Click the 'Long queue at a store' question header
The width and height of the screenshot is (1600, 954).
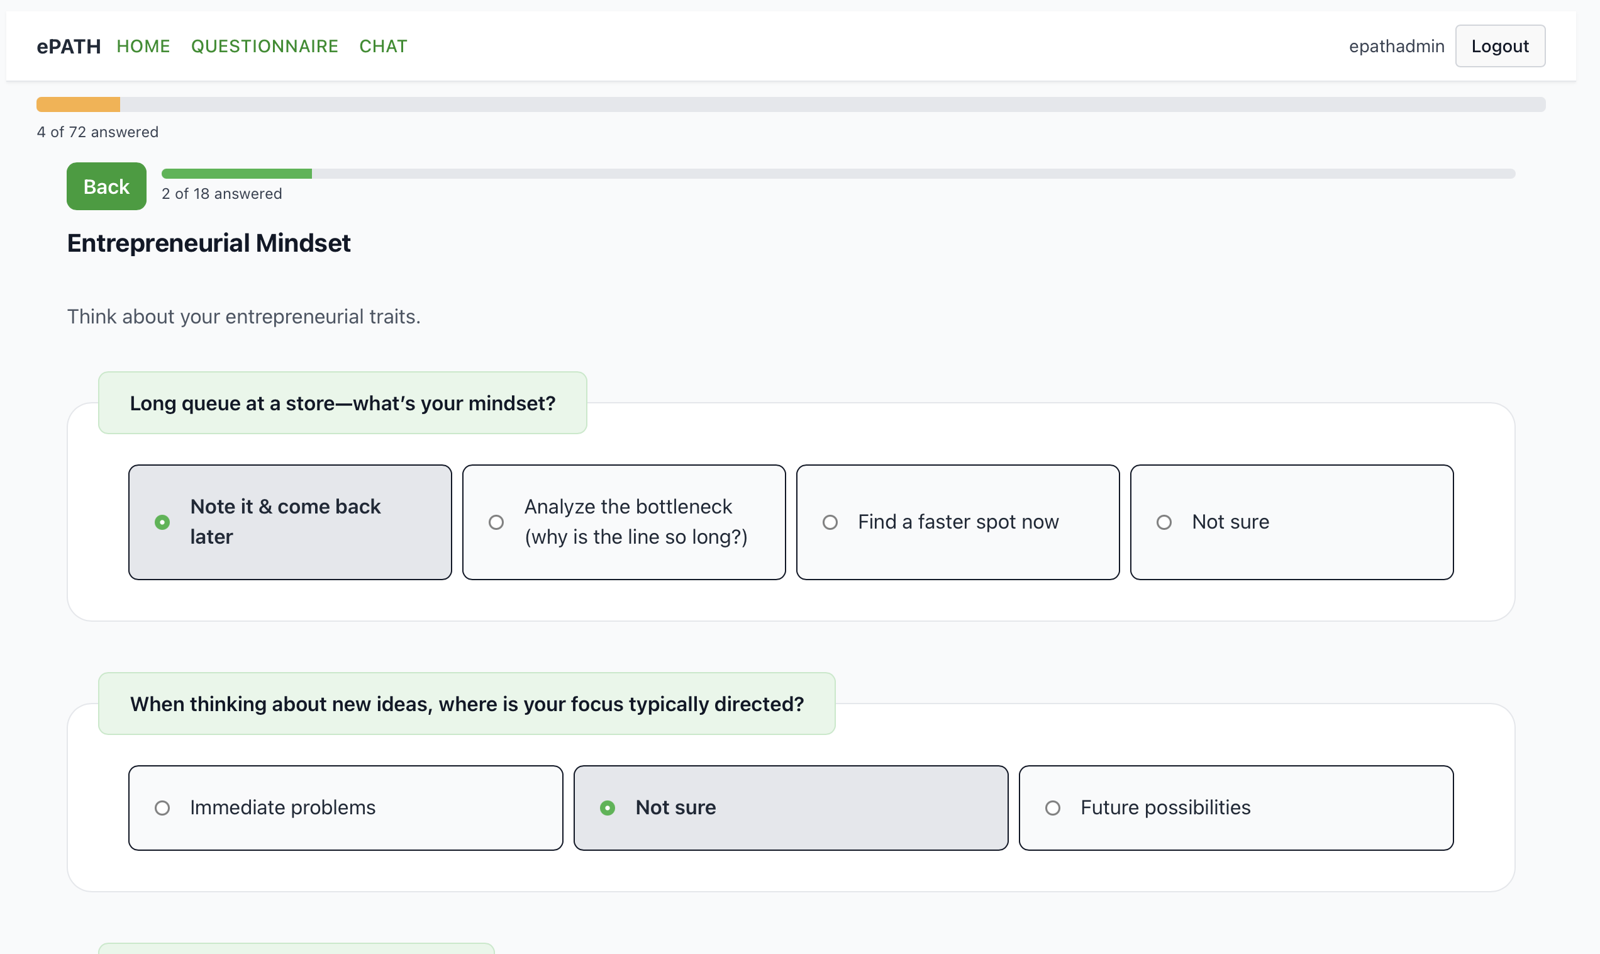(342, 403)
